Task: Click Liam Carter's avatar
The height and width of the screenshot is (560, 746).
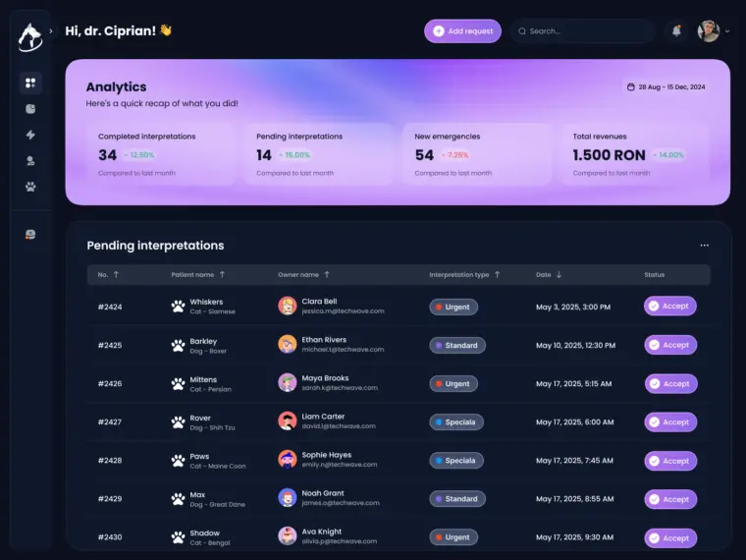Action: click(288, 420)
